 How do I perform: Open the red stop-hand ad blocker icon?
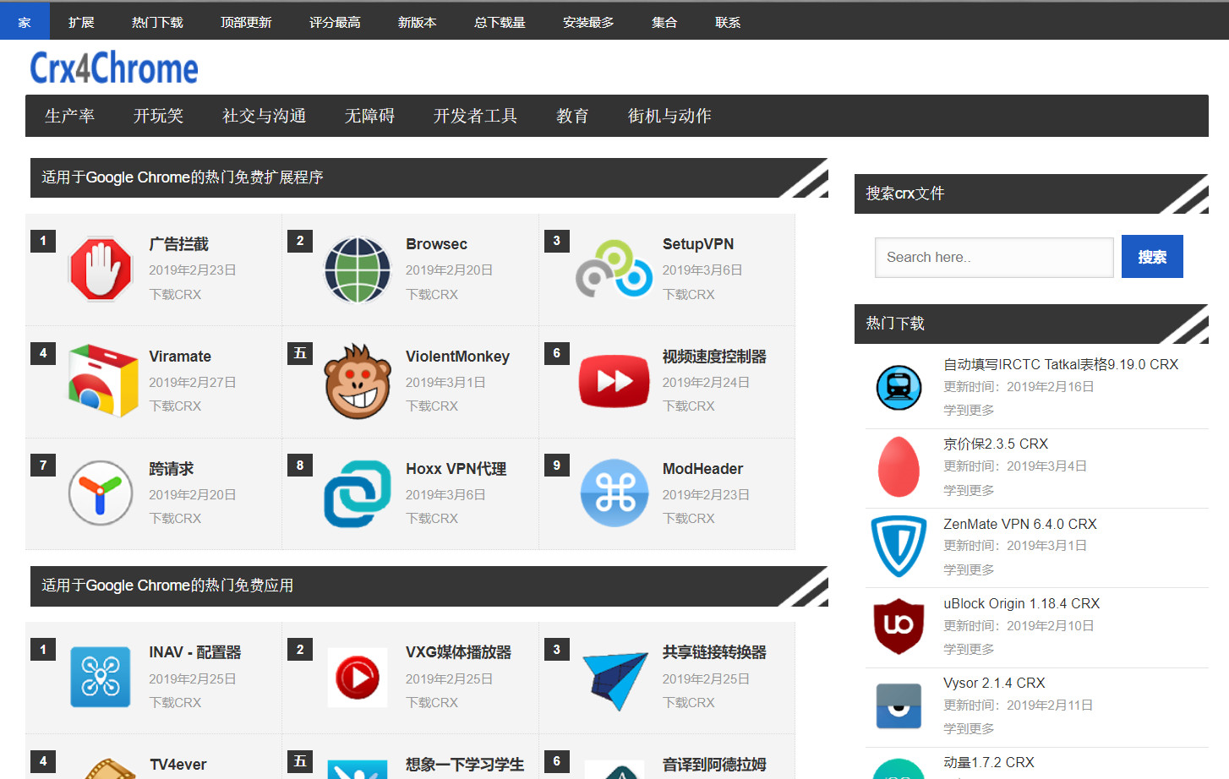101,270
